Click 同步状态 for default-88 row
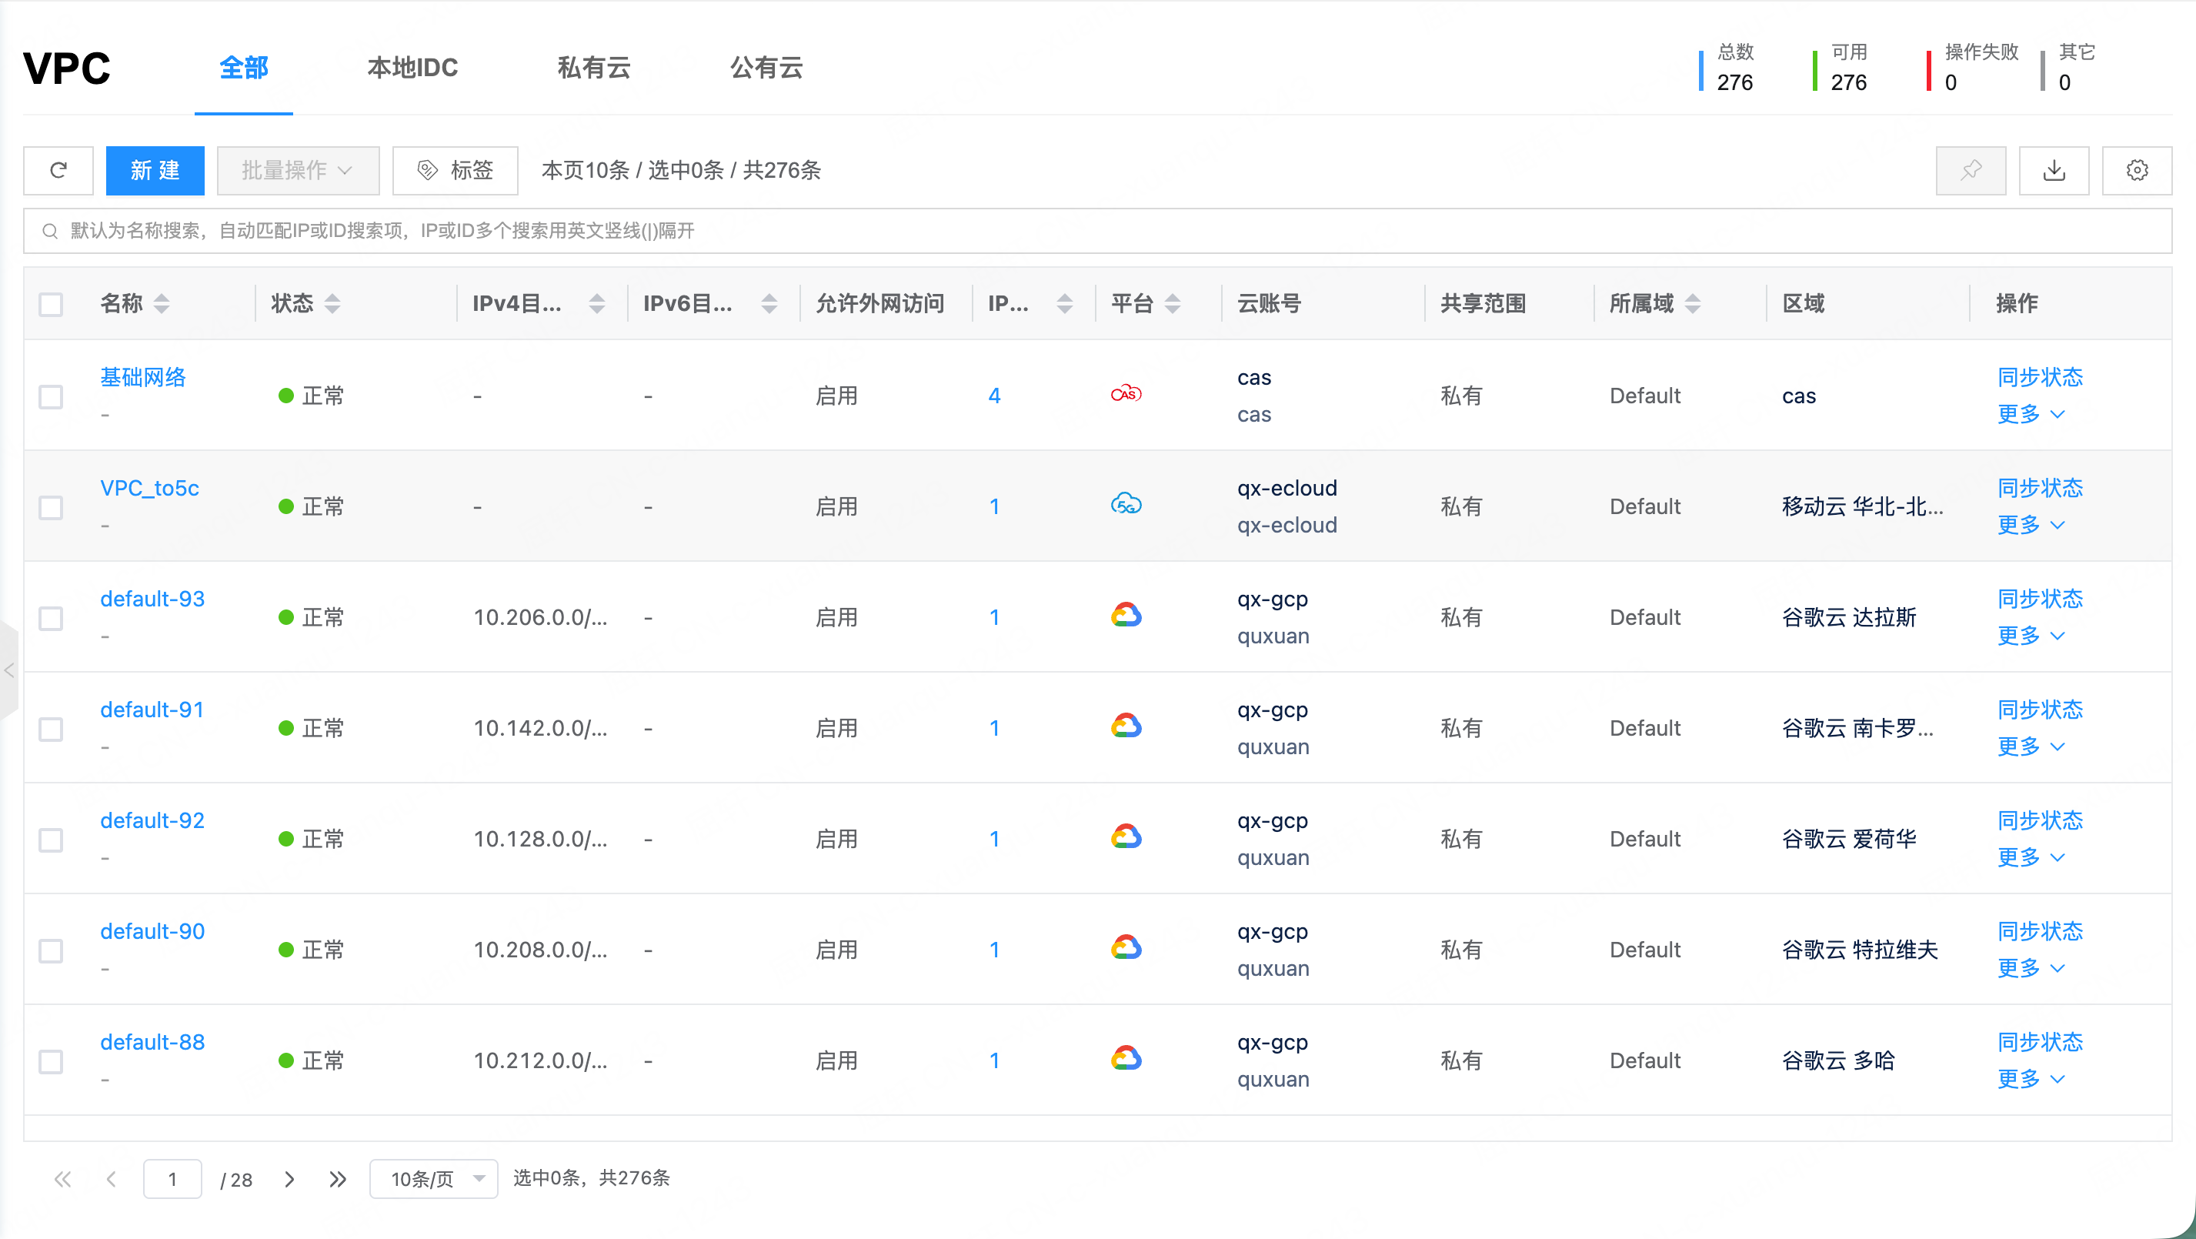The width and height of the screenshot is (2196, 1239). [2040, 1043]
